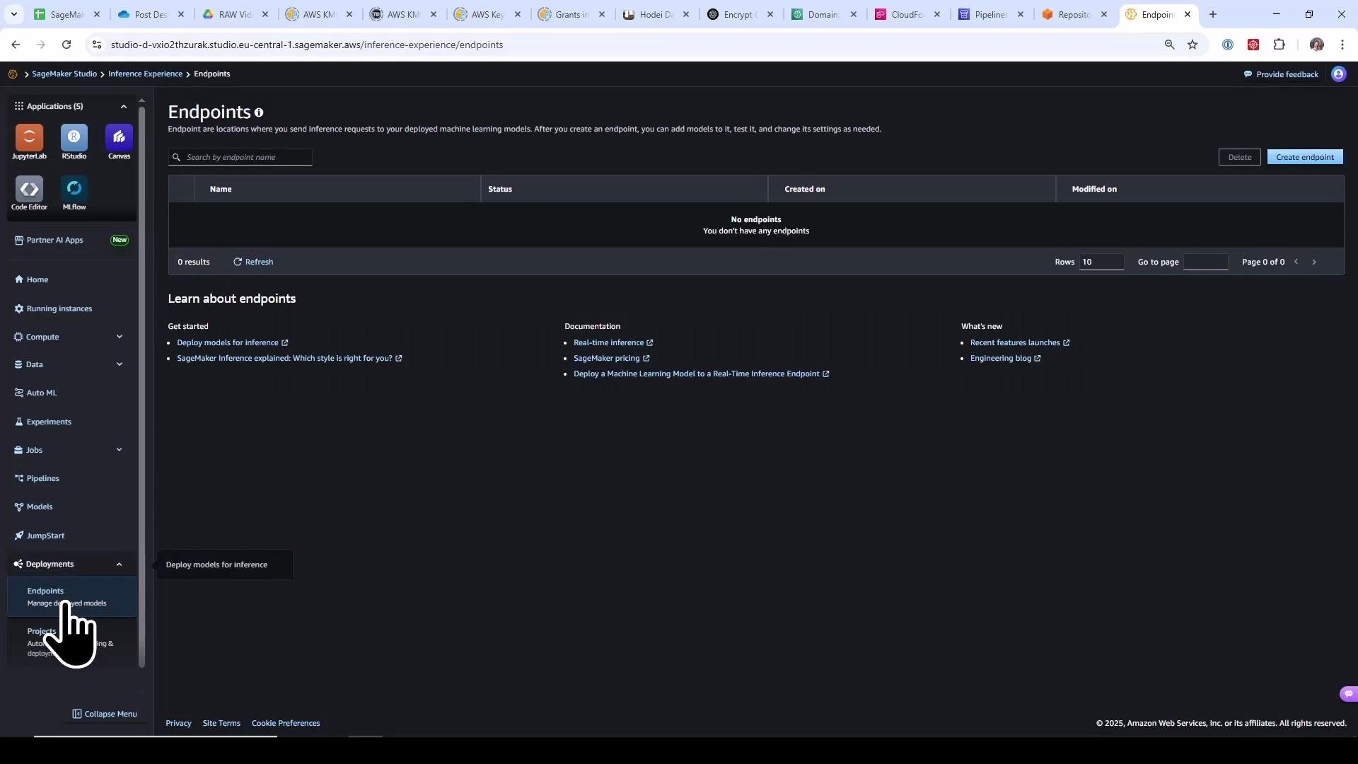Bookmark this page with star icon
This screenshot has height=764, width=1358.
[x=1192, y=45]
